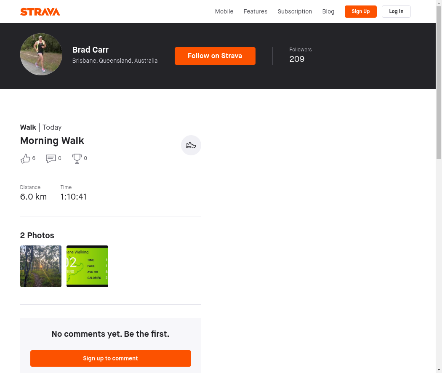
Task: View the forest trail photo thumbnail
Action: click(x=41, y=266)
